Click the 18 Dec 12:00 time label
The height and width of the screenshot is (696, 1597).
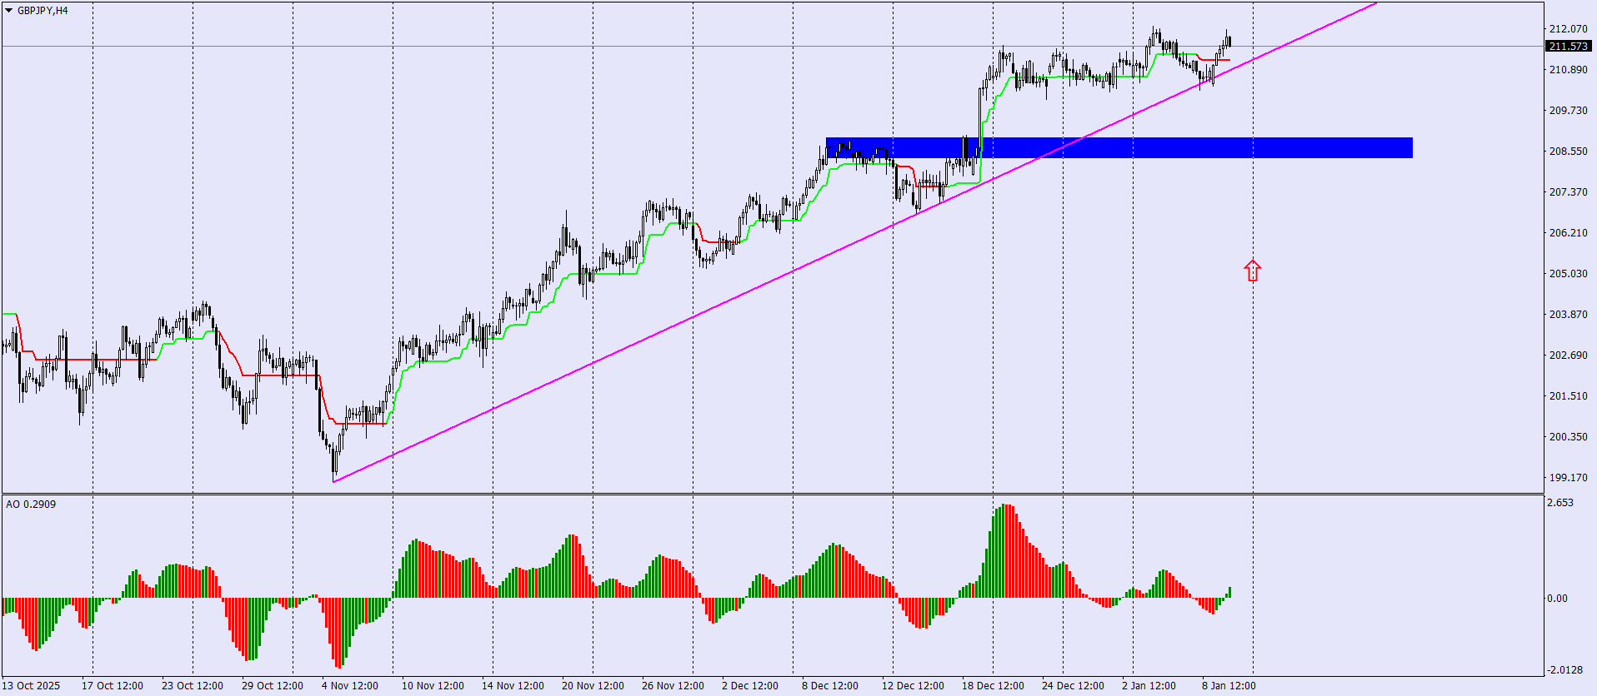point(993,686)
